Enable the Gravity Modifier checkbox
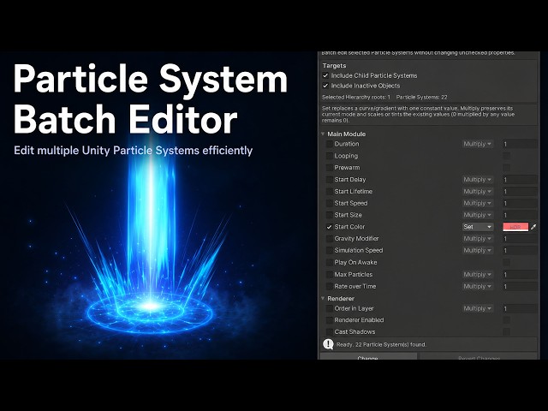 [x=329, y=239]
